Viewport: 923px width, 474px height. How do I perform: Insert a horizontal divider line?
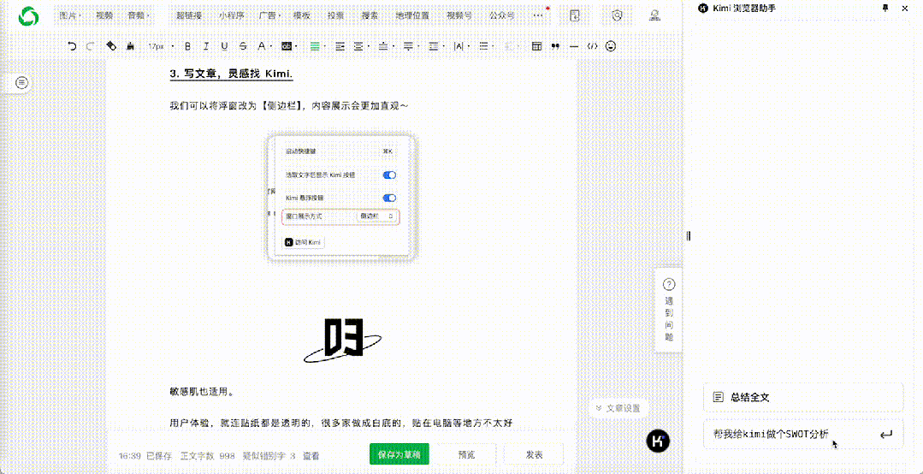[x=574, y=46]
